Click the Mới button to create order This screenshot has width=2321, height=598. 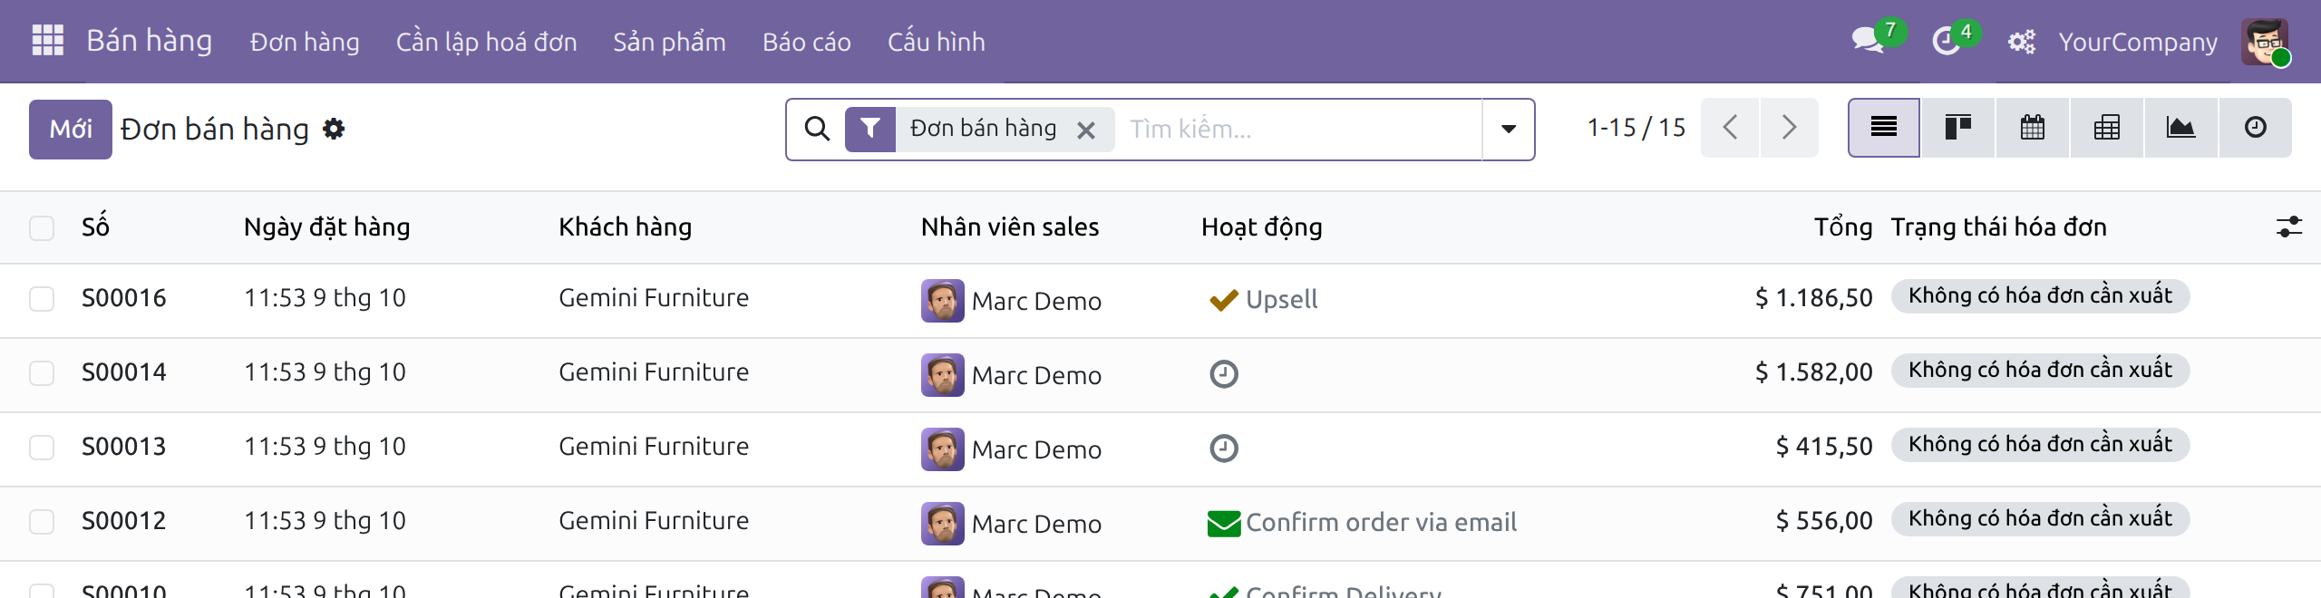click(71, 129)
